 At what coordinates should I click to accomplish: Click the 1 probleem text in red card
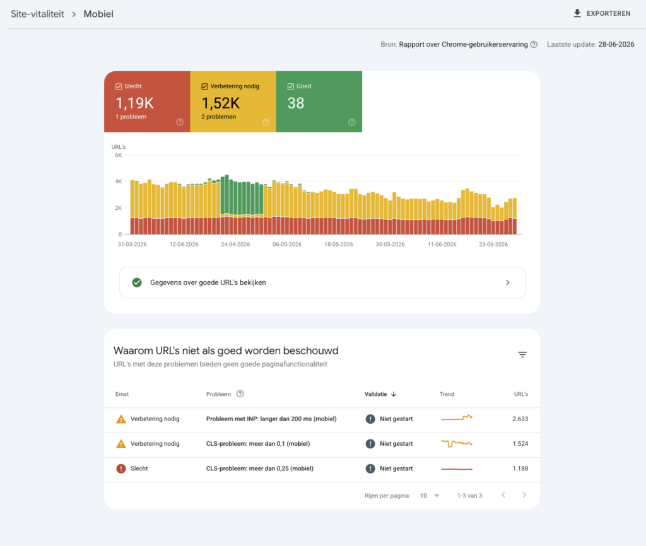click(131, 117)
